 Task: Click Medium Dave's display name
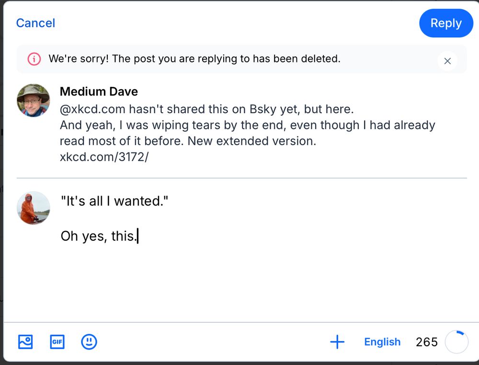(99, 92)
